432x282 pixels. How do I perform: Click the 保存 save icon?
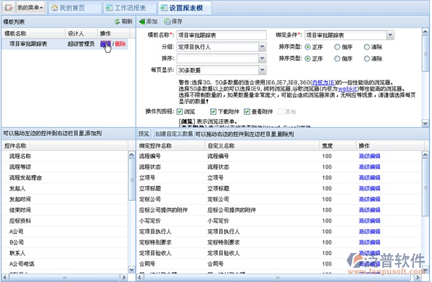point(165,22)
